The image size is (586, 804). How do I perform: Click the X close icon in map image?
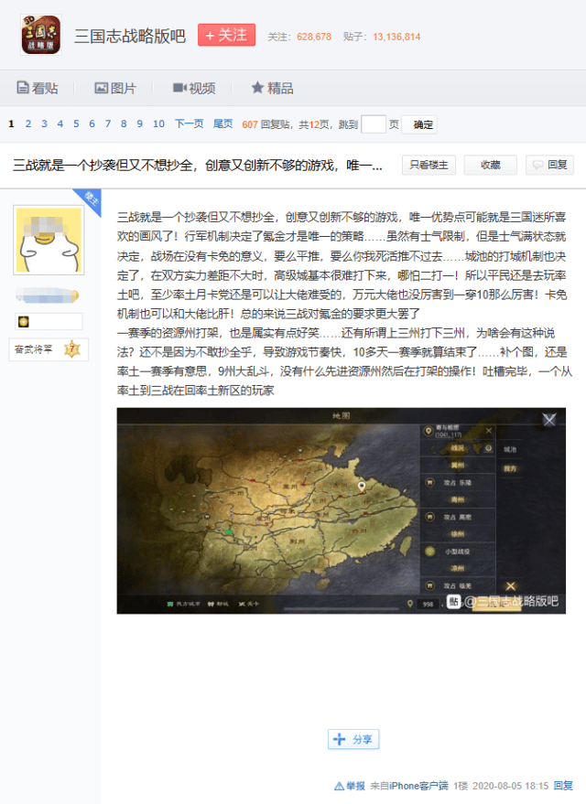click(x=549, y=421)
